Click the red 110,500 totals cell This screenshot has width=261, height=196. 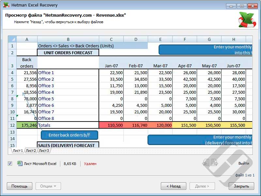coord(111,125)
